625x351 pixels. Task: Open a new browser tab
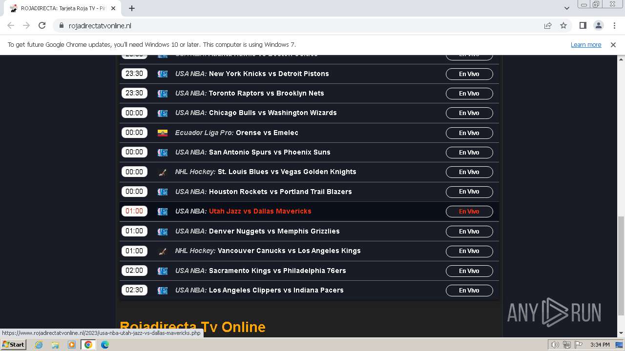coord(132,8)
